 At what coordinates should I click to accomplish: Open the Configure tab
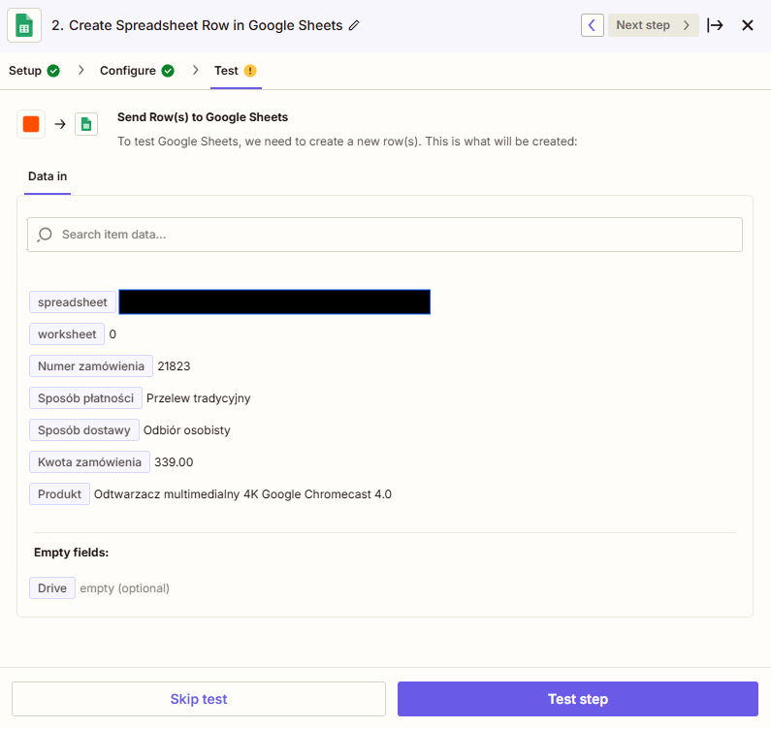[x=127, y=71]
